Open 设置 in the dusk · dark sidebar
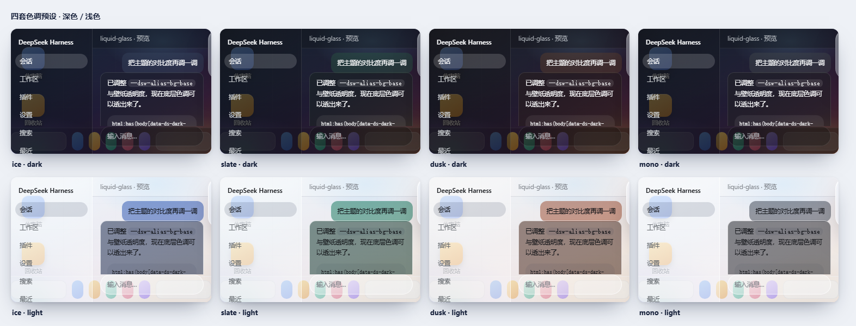The height and width of the screenshot is (326, 856). pos(444,115)
